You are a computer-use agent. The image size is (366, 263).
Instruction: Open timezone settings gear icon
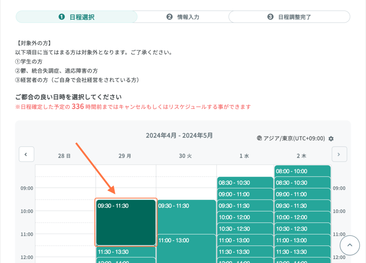(x=331, y=138)
